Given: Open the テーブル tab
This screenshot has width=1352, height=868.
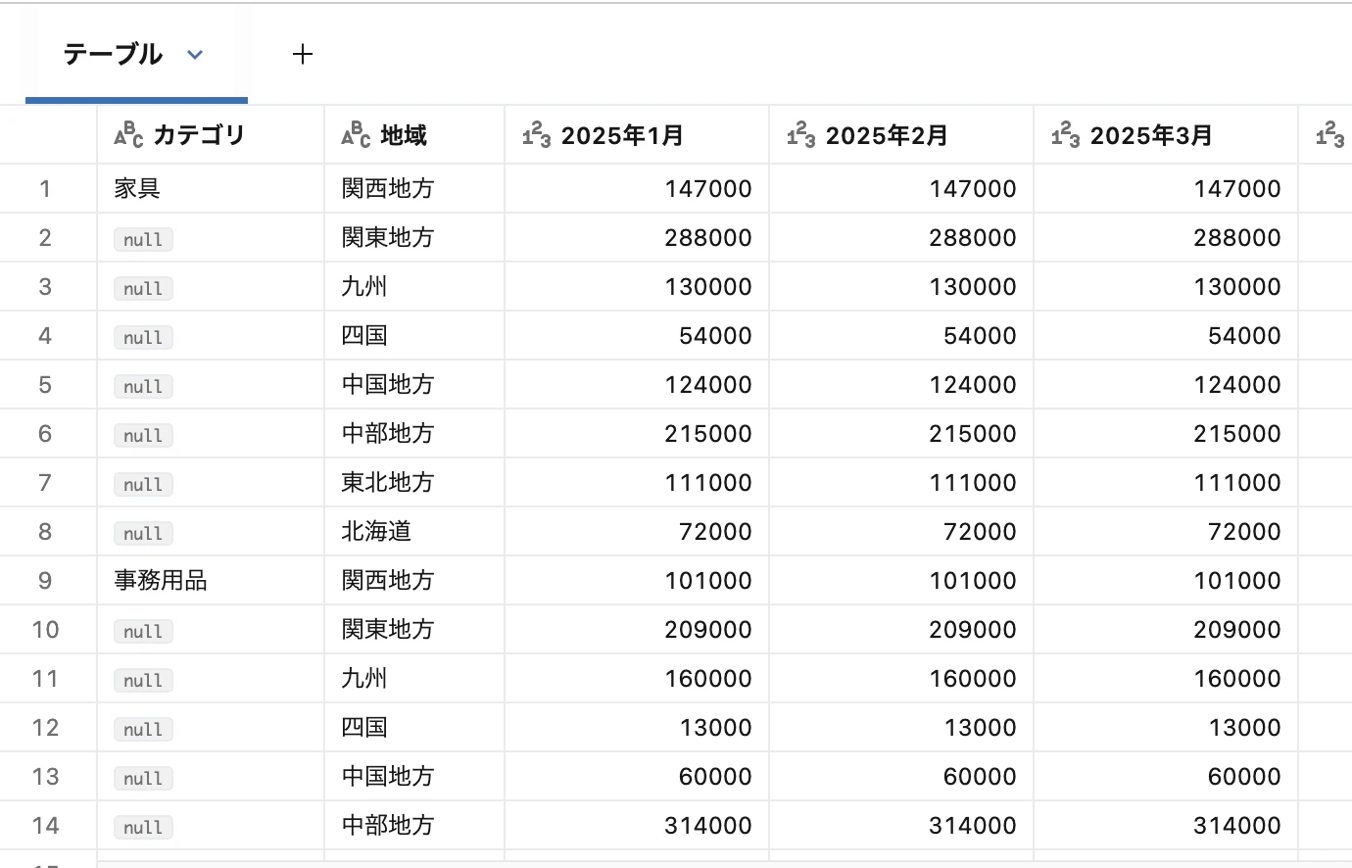Looking at the screenshot, I should (x=136, y=55).
